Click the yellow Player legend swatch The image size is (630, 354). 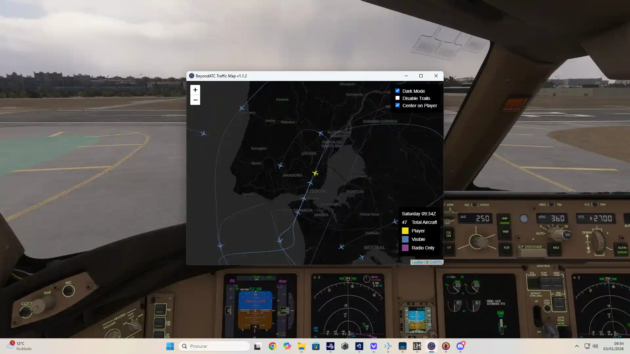[405, 231]
